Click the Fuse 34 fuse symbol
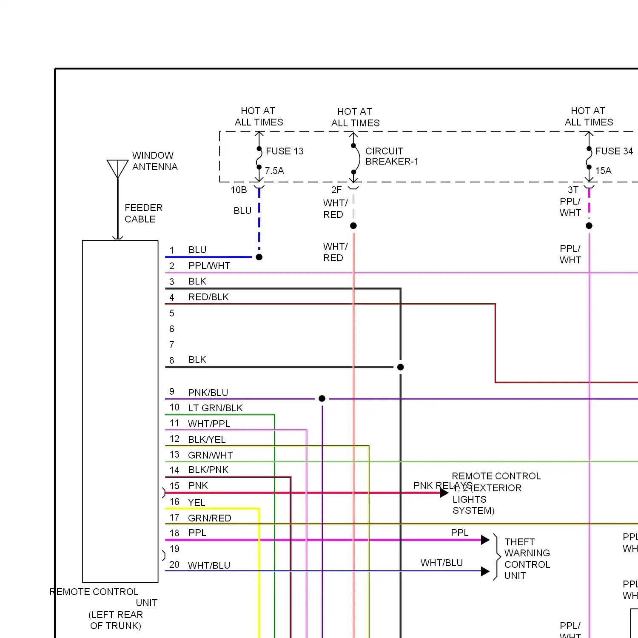This screenshot has height=638, width=638. point(589,158)
